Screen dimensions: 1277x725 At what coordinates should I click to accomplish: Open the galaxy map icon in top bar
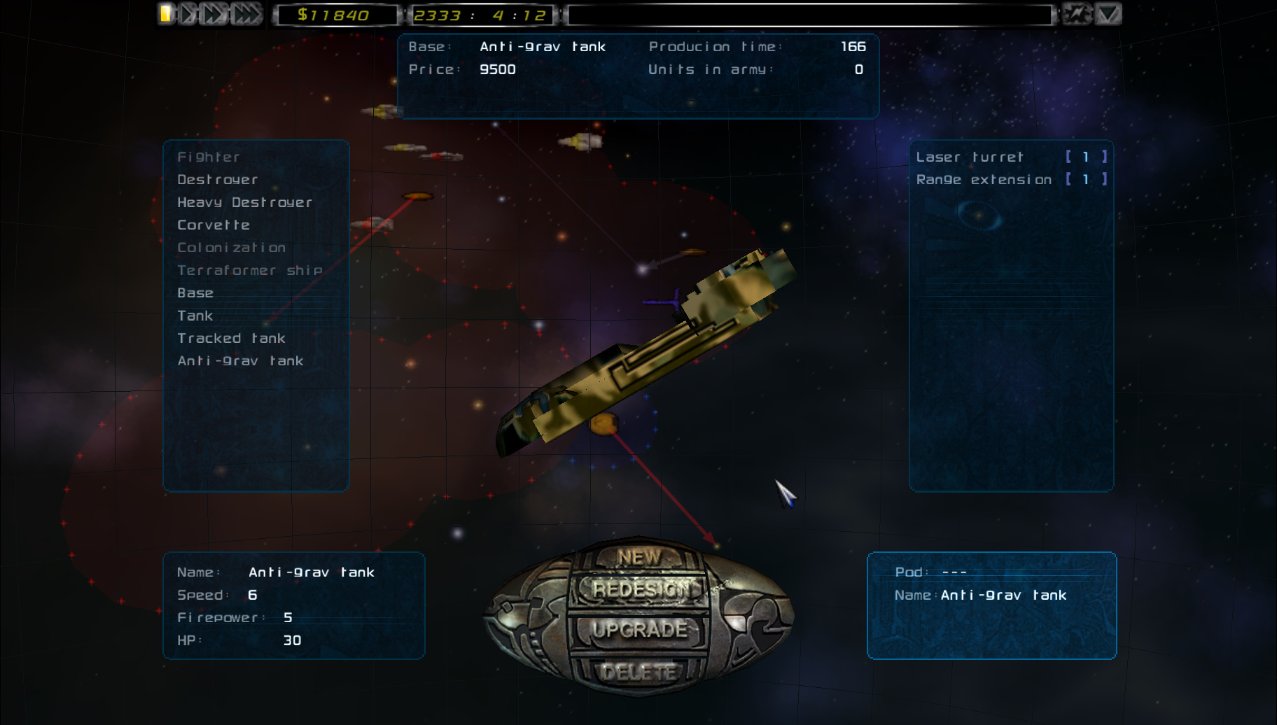(1077, 14)
